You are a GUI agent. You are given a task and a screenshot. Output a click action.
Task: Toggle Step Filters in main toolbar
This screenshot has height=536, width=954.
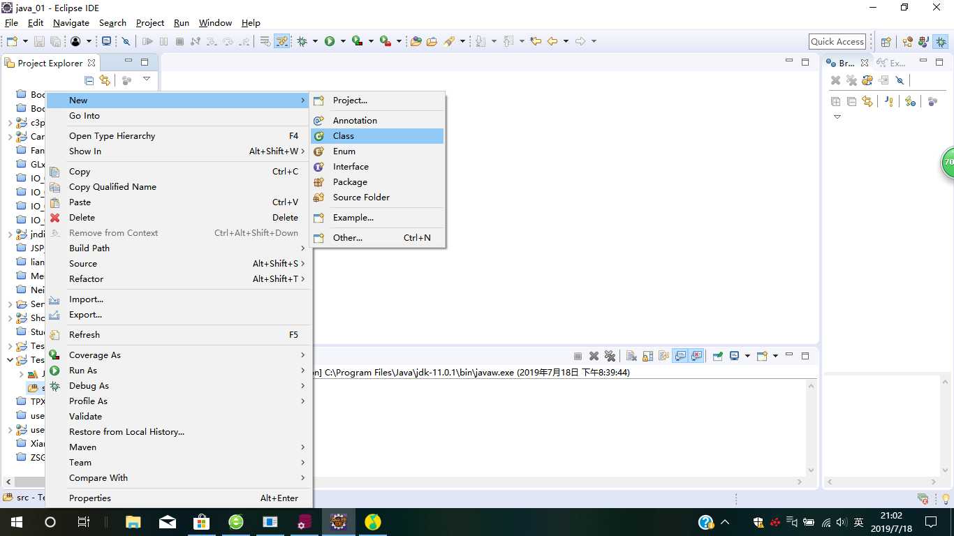[x=281, y=41]
